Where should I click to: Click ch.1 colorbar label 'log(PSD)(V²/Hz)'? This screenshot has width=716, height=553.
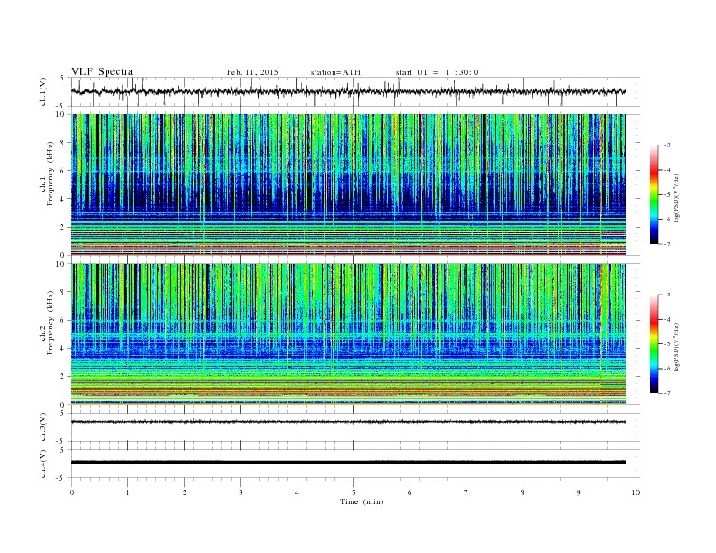coord(676,197)
